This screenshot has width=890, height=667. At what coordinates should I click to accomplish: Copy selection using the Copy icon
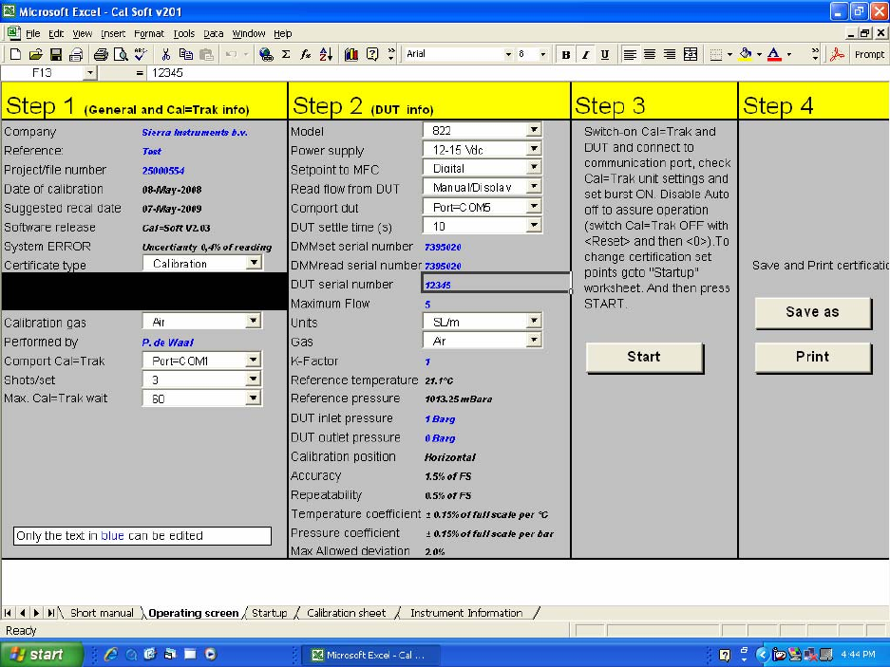[185, 54]
